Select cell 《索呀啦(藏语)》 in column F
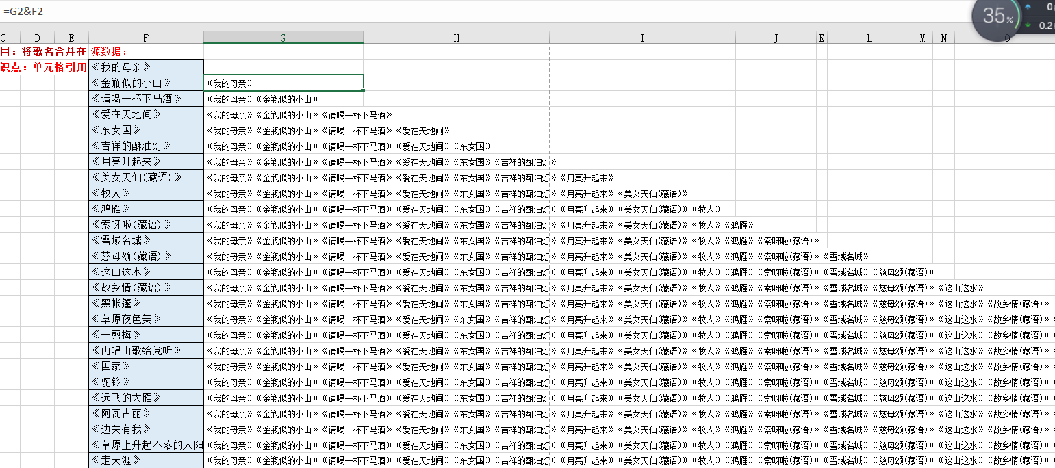Image resolution: width=1055 pixels, height=468 pixels. tap(146, 224)
